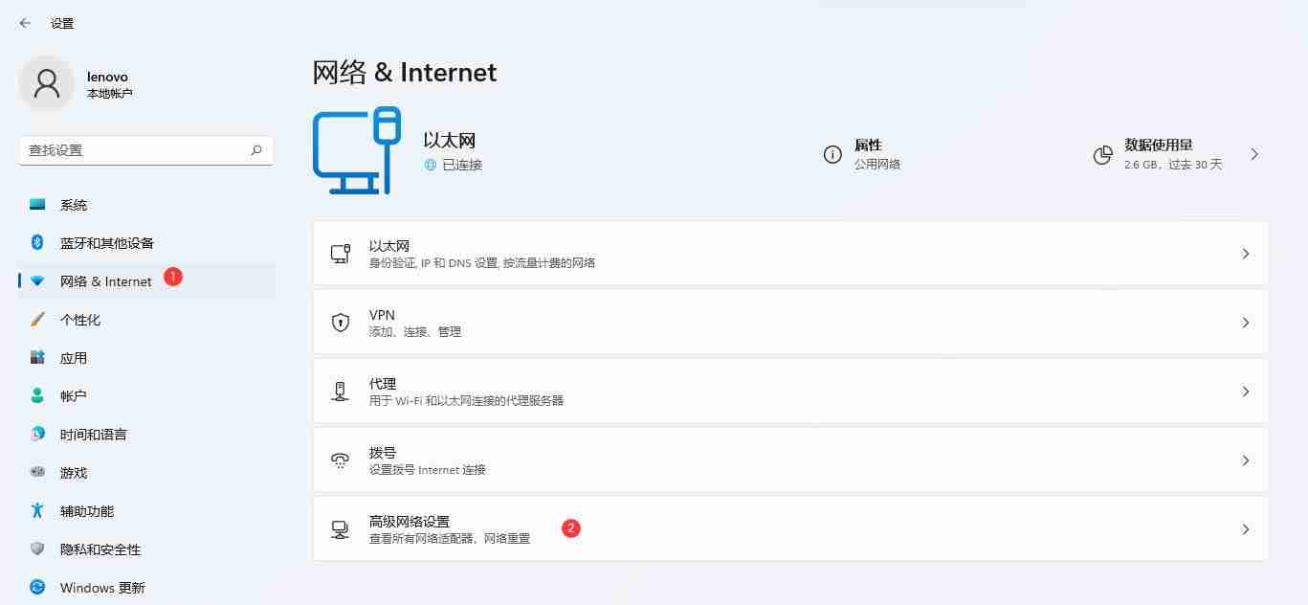Open 时间和语言 settings

[92, 434]
